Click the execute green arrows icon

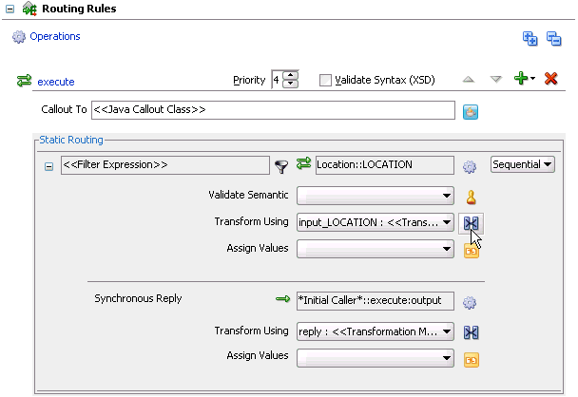pos(25,81)
